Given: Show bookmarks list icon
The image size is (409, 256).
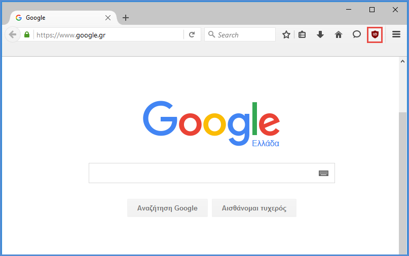Looking at the screenshot, I should tap(302, 34).
